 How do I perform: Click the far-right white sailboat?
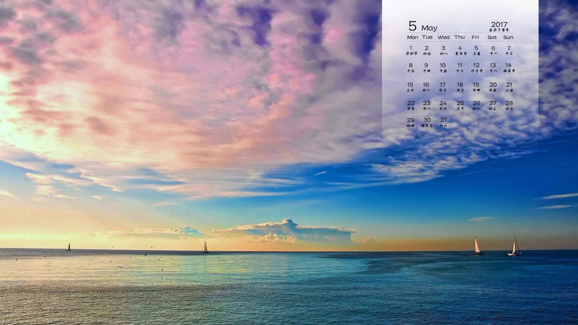point(514,246)
